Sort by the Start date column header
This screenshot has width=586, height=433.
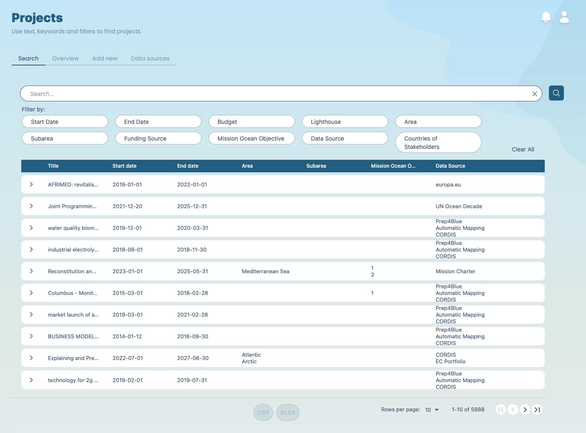coord(124,166)
